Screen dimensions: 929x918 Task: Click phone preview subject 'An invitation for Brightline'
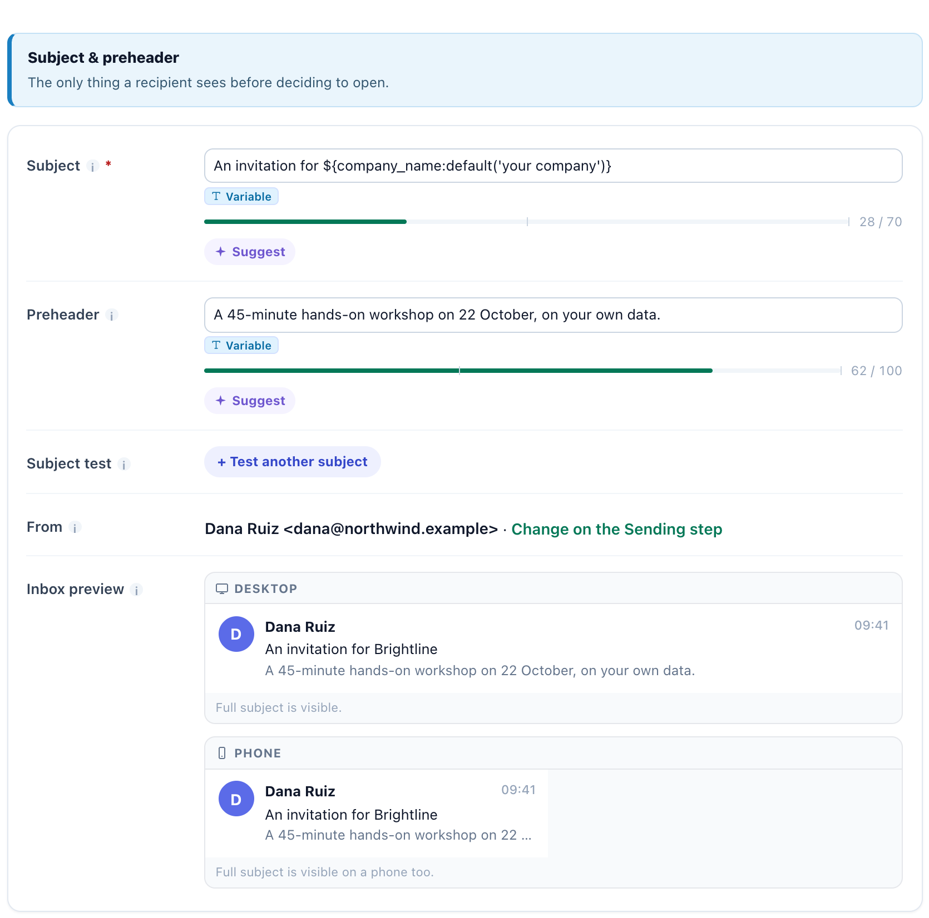click(x=351, y=815)
